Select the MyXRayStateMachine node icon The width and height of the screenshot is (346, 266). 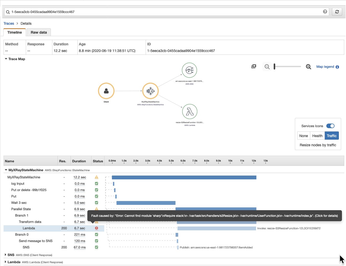click(x=151, y=91)
